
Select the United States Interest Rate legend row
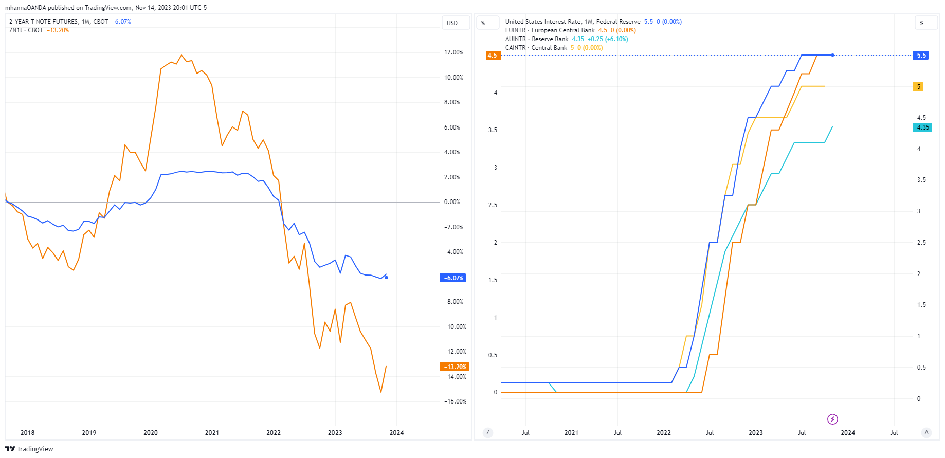coord(571,21)
